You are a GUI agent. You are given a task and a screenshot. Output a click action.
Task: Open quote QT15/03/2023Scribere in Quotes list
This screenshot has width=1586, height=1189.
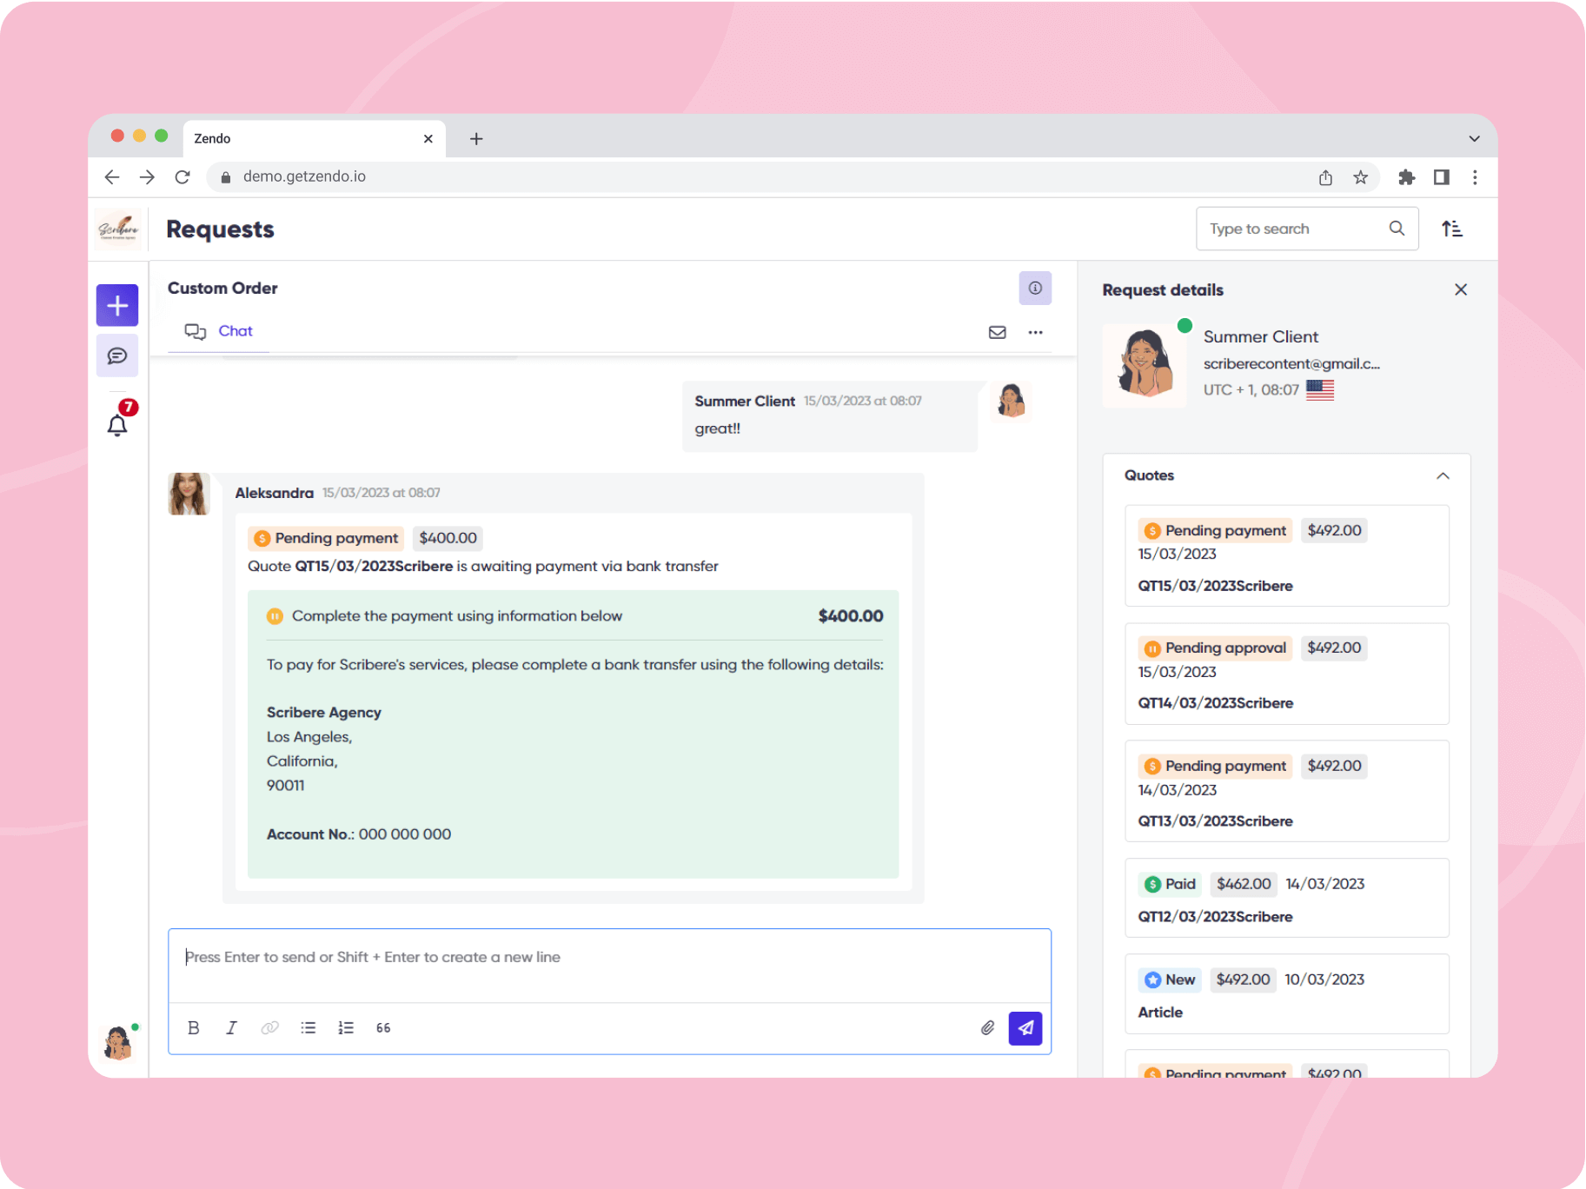(x=1287, y=556)
